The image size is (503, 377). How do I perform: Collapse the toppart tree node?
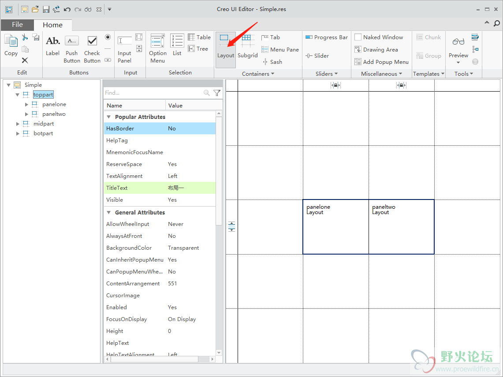tap(18, 95)
